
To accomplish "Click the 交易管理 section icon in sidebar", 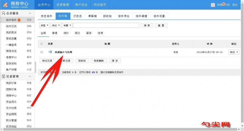I will 3,76.
